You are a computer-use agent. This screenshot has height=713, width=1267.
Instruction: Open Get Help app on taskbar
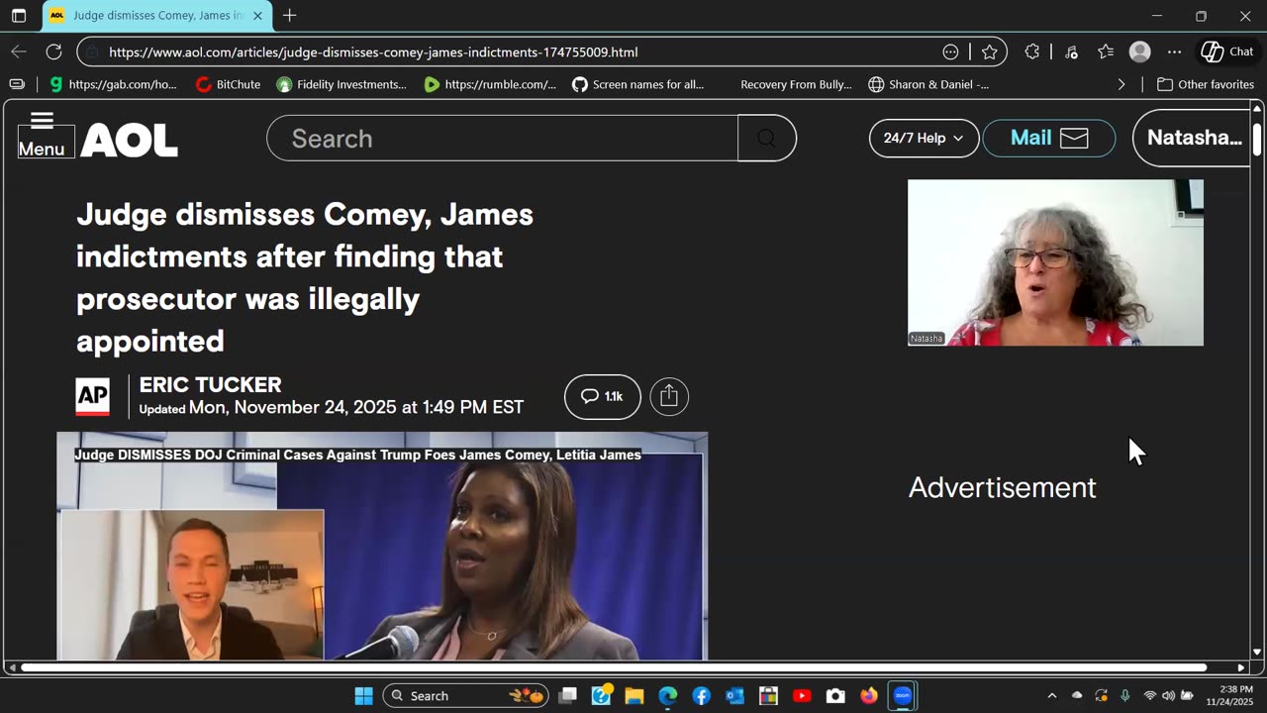click(601, 695)
